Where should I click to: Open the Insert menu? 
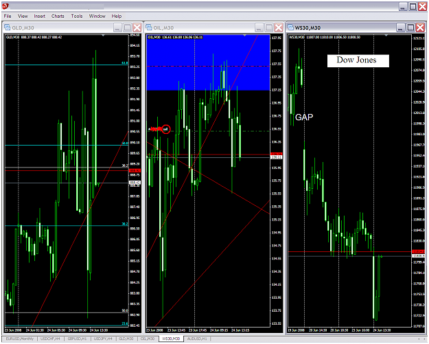[39, 16]
